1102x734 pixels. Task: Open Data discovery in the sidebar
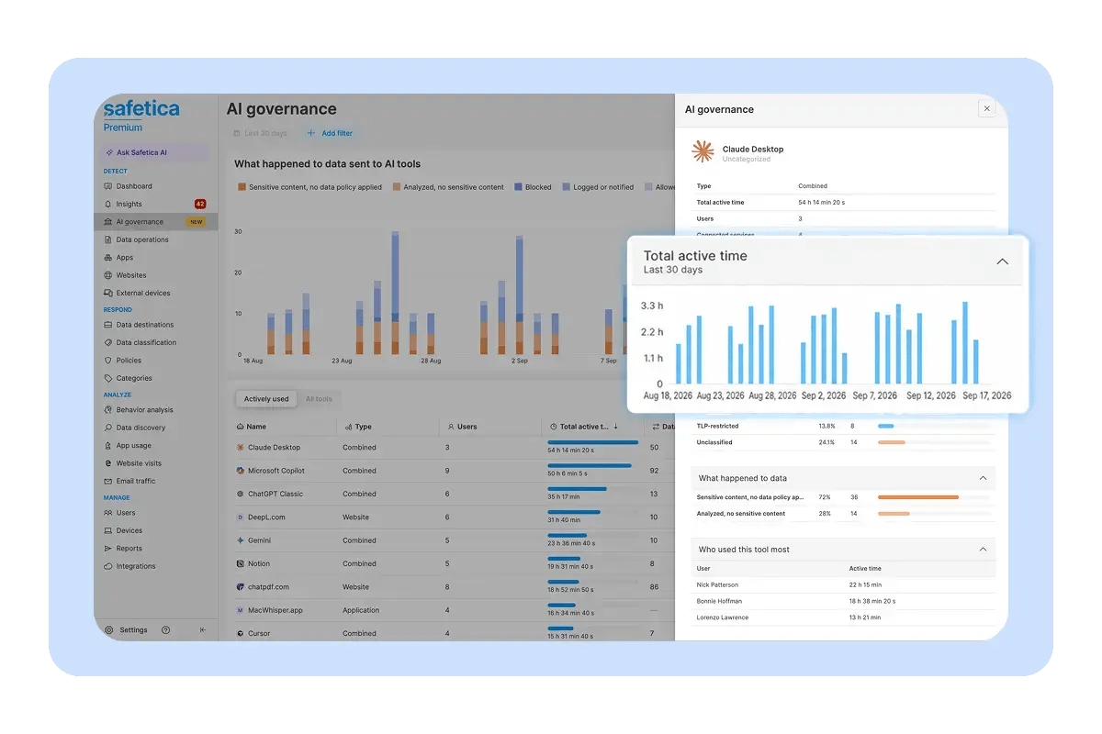(x=141, y=428)
